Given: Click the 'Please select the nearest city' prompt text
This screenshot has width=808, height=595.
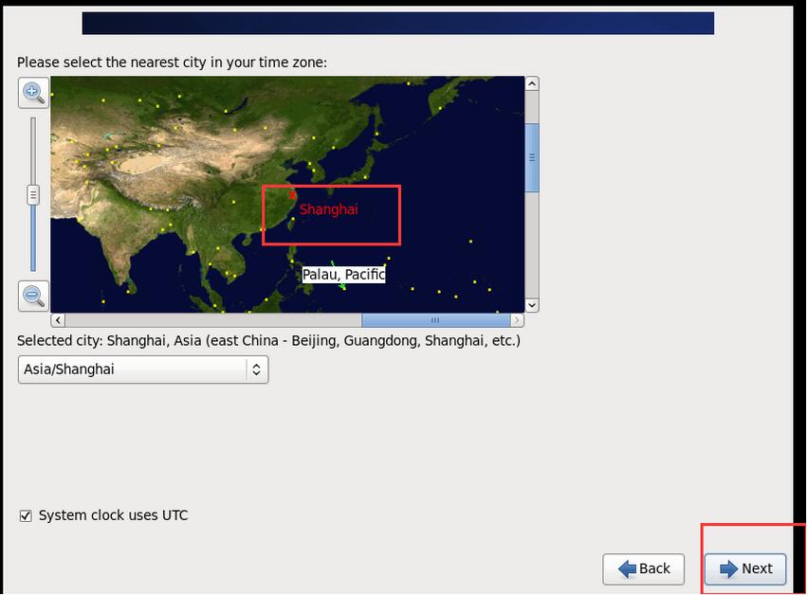Looking at the screenshot, I should [172, 63].
